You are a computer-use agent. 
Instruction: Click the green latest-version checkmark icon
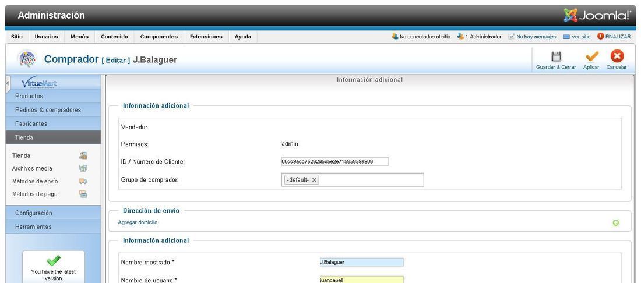[53, 260]
